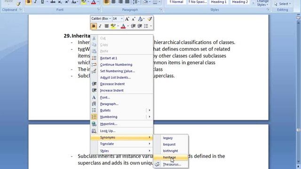Click the Select cursor icon in Editing group
The width and height of the screenshot is (301, 169).
276,4
